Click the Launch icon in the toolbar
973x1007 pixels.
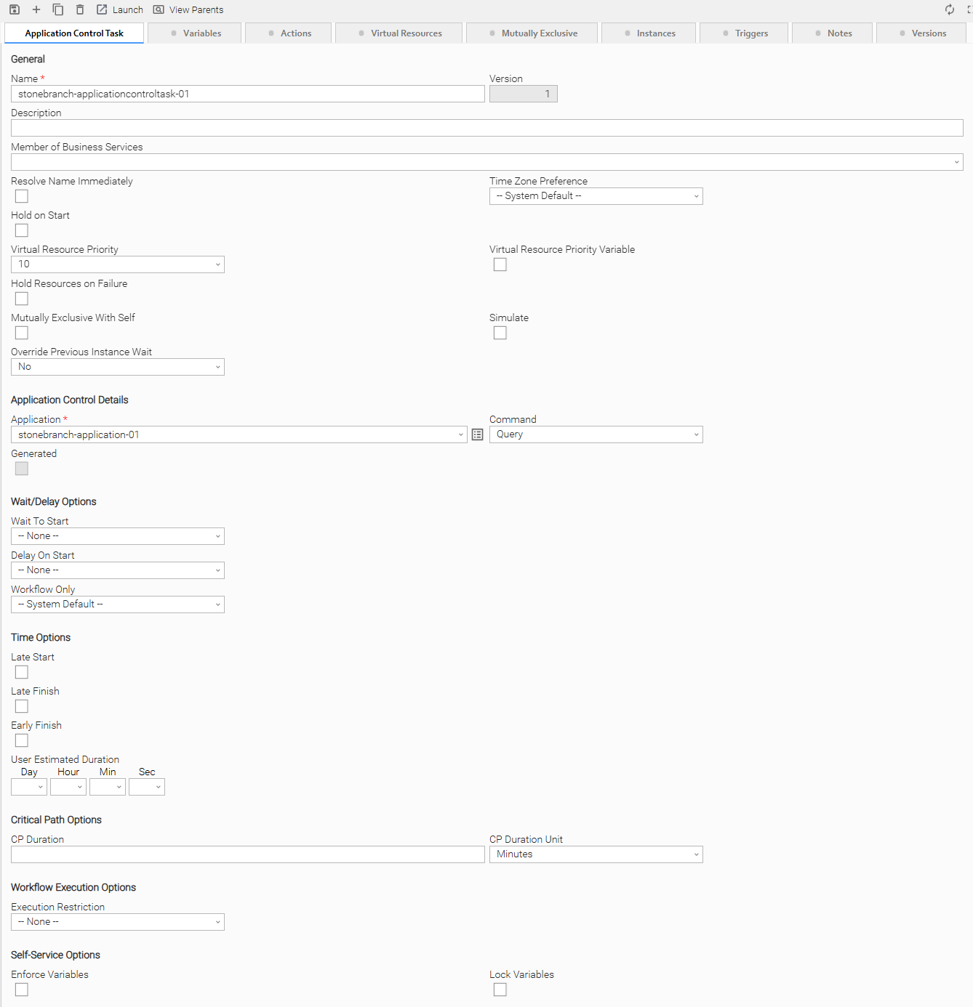[x=103, y=9]
